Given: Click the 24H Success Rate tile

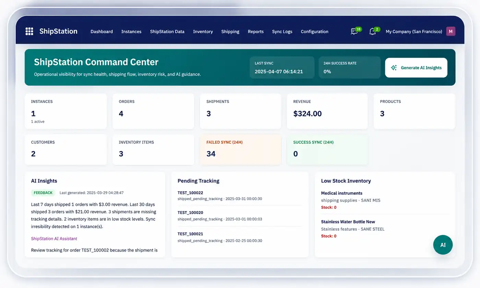Looking at the screenshot, I should point(350,68).
